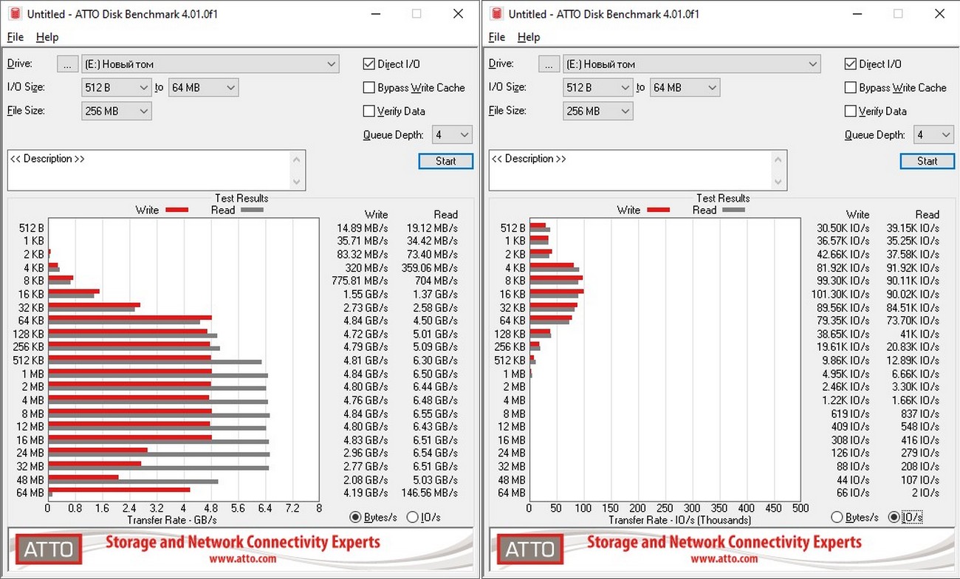Open I/O Size start 512 B dropdown in IO/s (Thousands) chart window

pyautogui.click(x=598, y=88)
